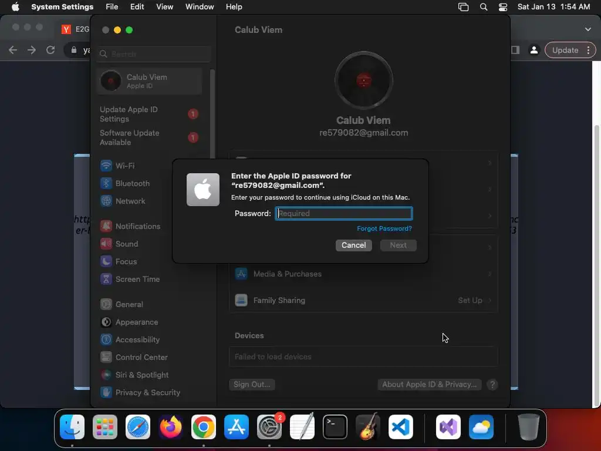Go forward in Chrome
The width and height of the screenshot is (601, 451).
[32, 50]
